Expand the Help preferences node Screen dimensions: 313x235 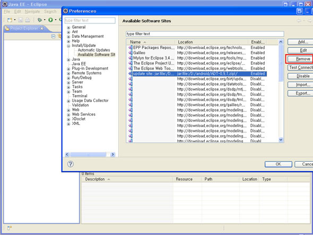(x=68, y=41)
